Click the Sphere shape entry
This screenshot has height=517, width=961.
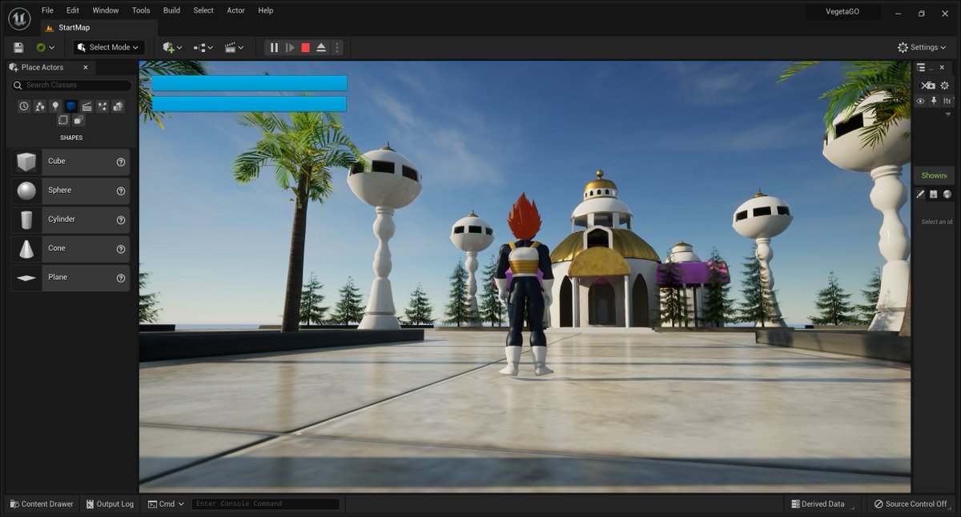coord(70,190)
